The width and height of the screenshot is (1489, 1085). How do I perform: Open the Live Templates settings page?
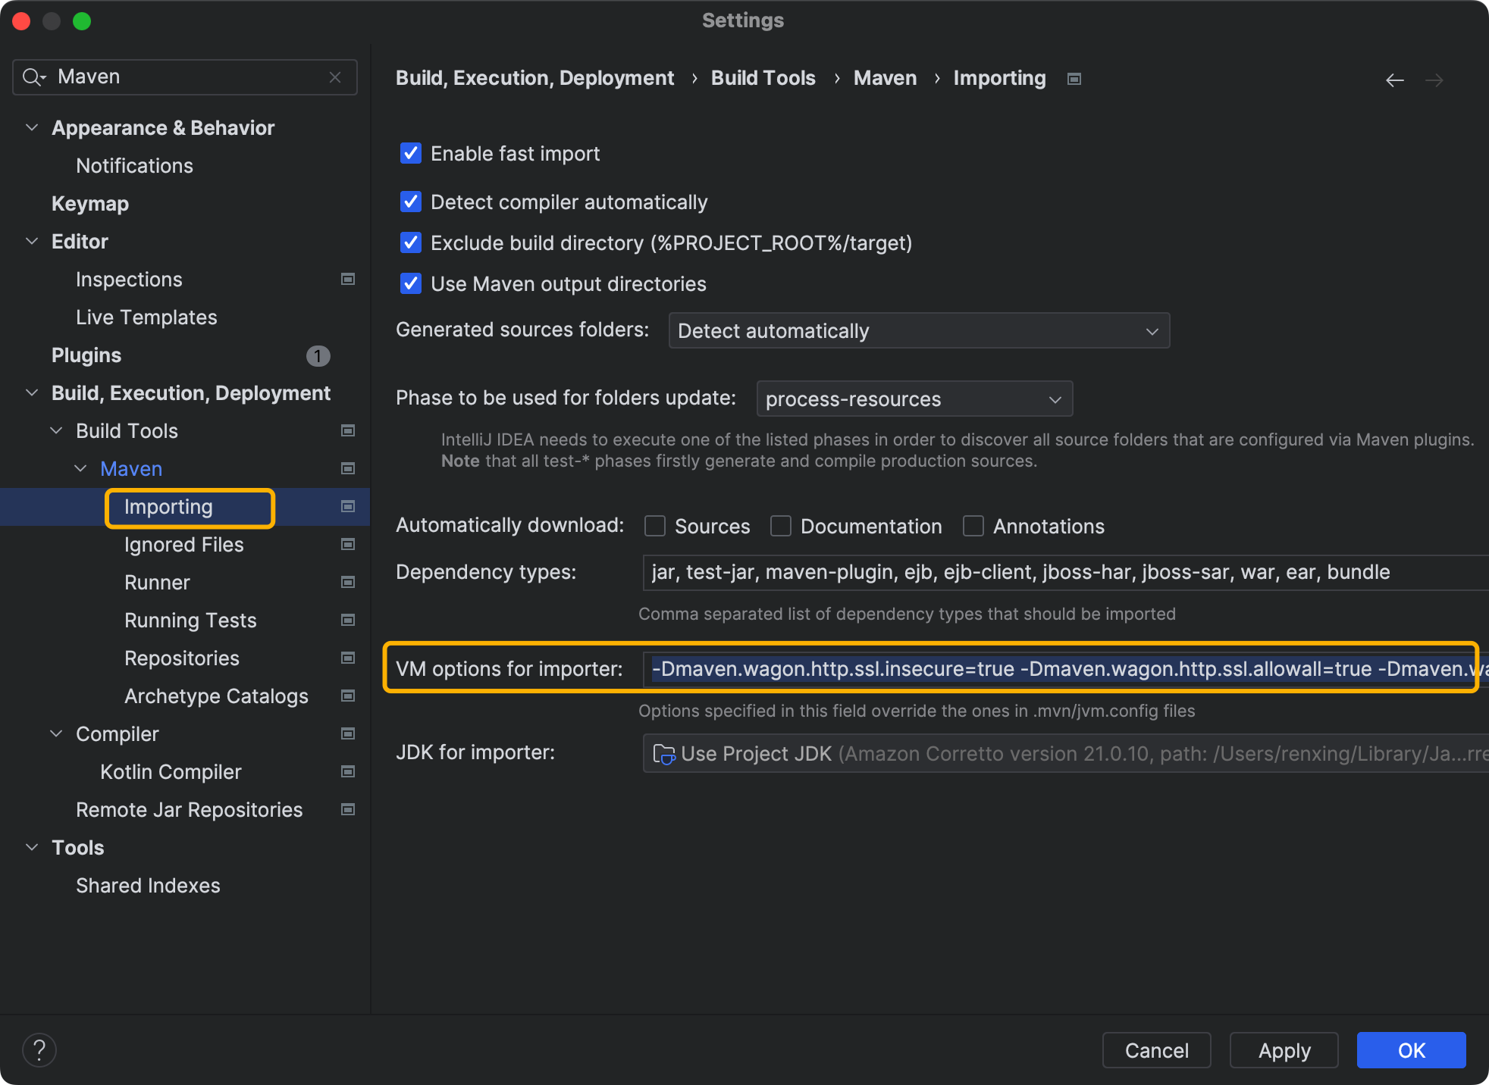click(x=146, y=317)
